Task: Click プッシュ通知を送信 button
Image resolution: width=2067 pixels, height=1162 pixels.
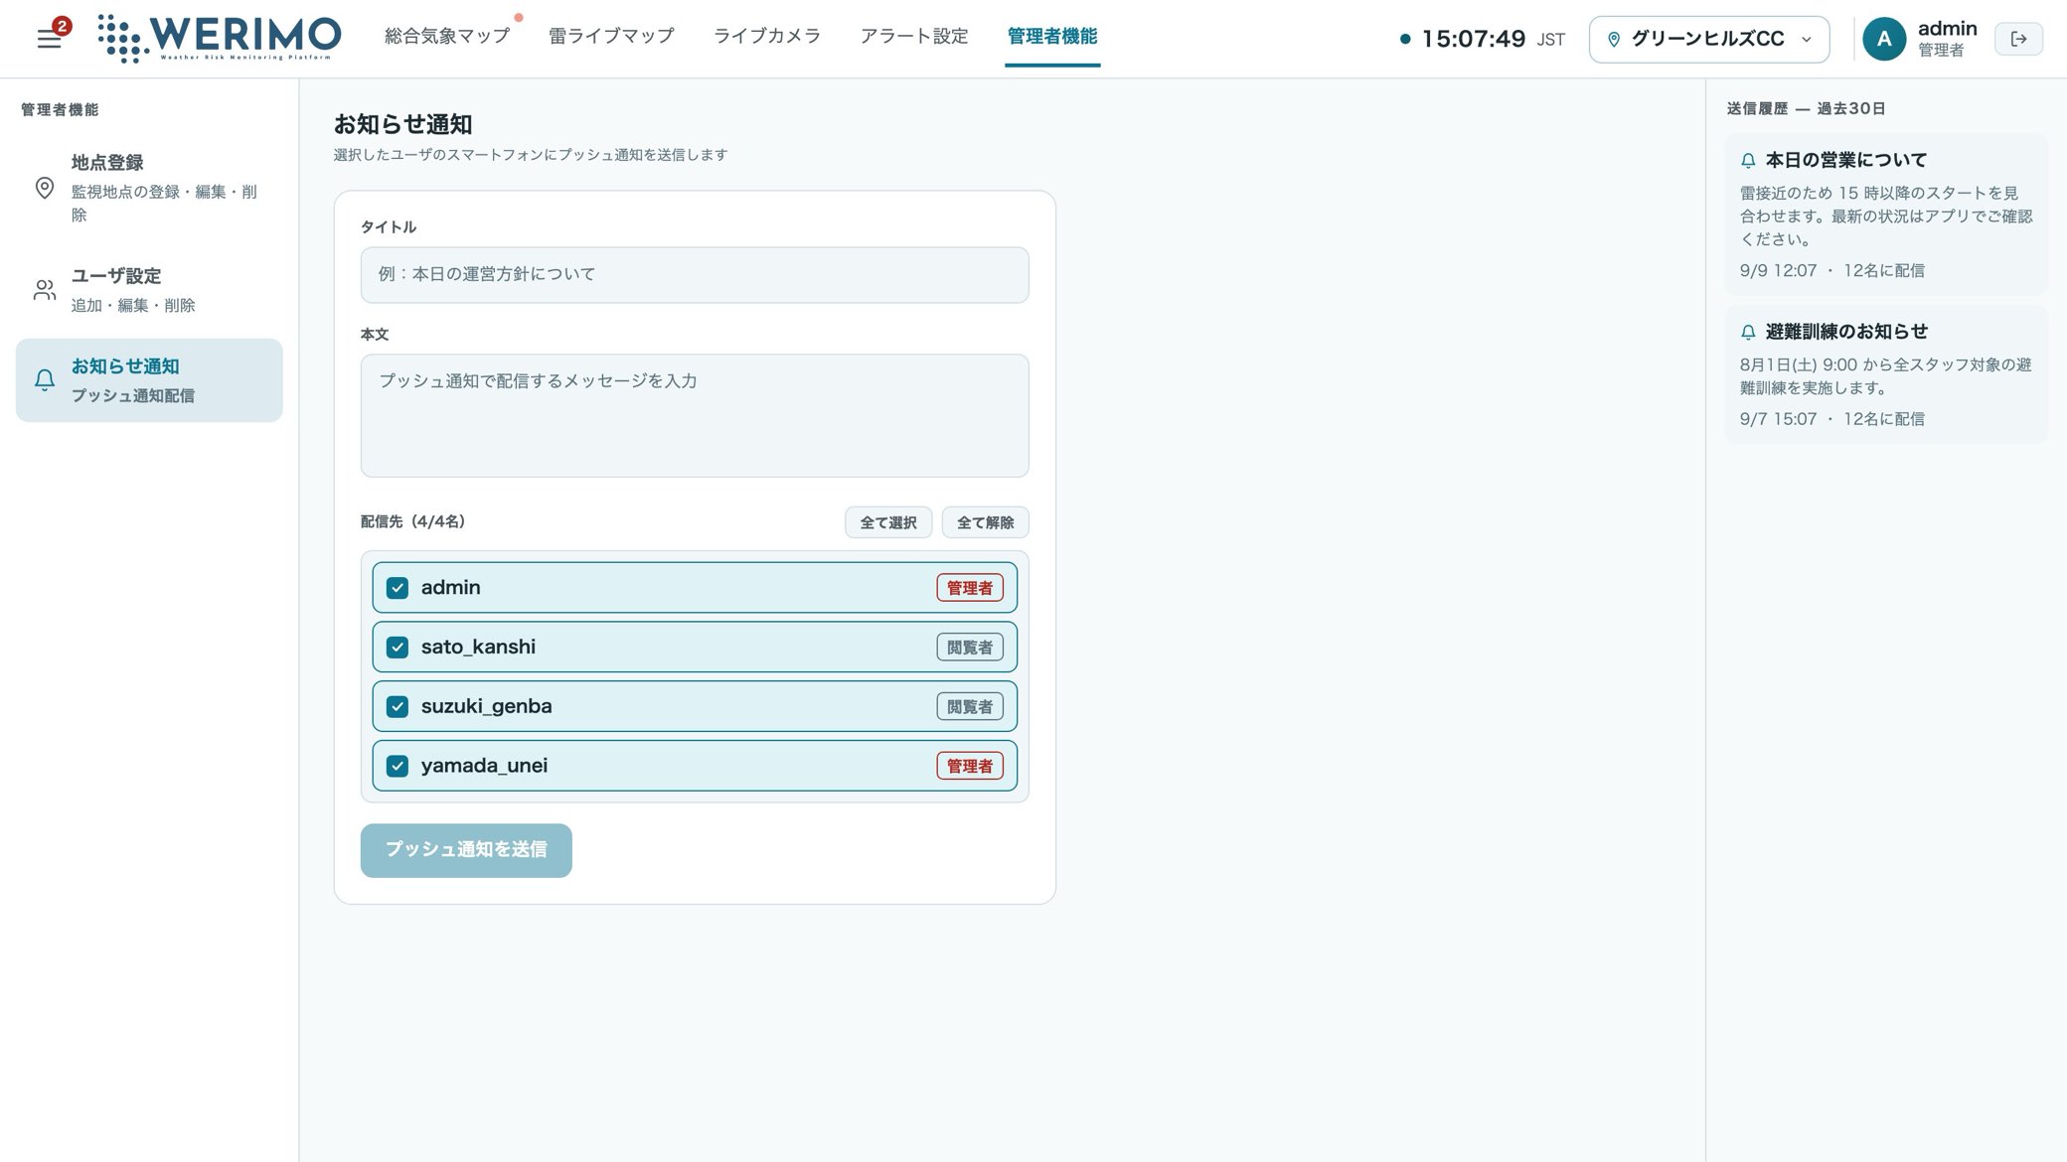Action: (x=466, y=850)
